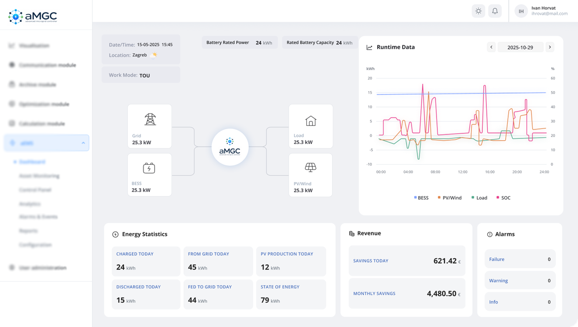This screenshot has width=578, height=327.
Task: Select Alarms & Events in the sidebar submenu
Action: pos(38,217)
